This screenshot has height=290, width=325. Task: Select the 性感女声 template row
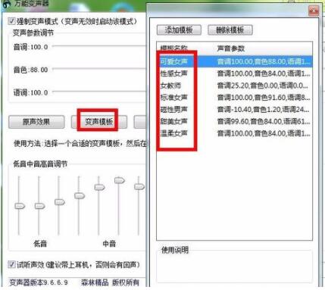pyautogui.click(x=234, y=73)
